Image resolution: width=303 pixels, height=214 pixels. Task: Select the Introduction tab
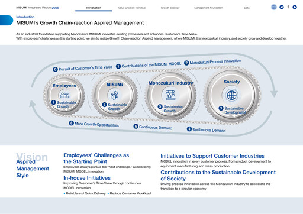pyautogui.click(x=94, y=8)
